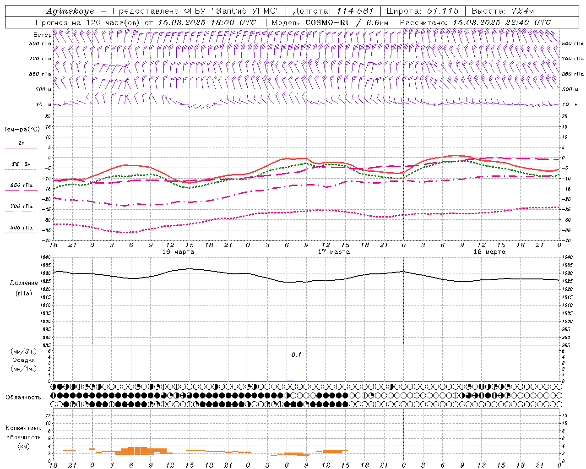Select the 'Прогноз на 120 часа(ов)' forecast header text

click(88, 22)
